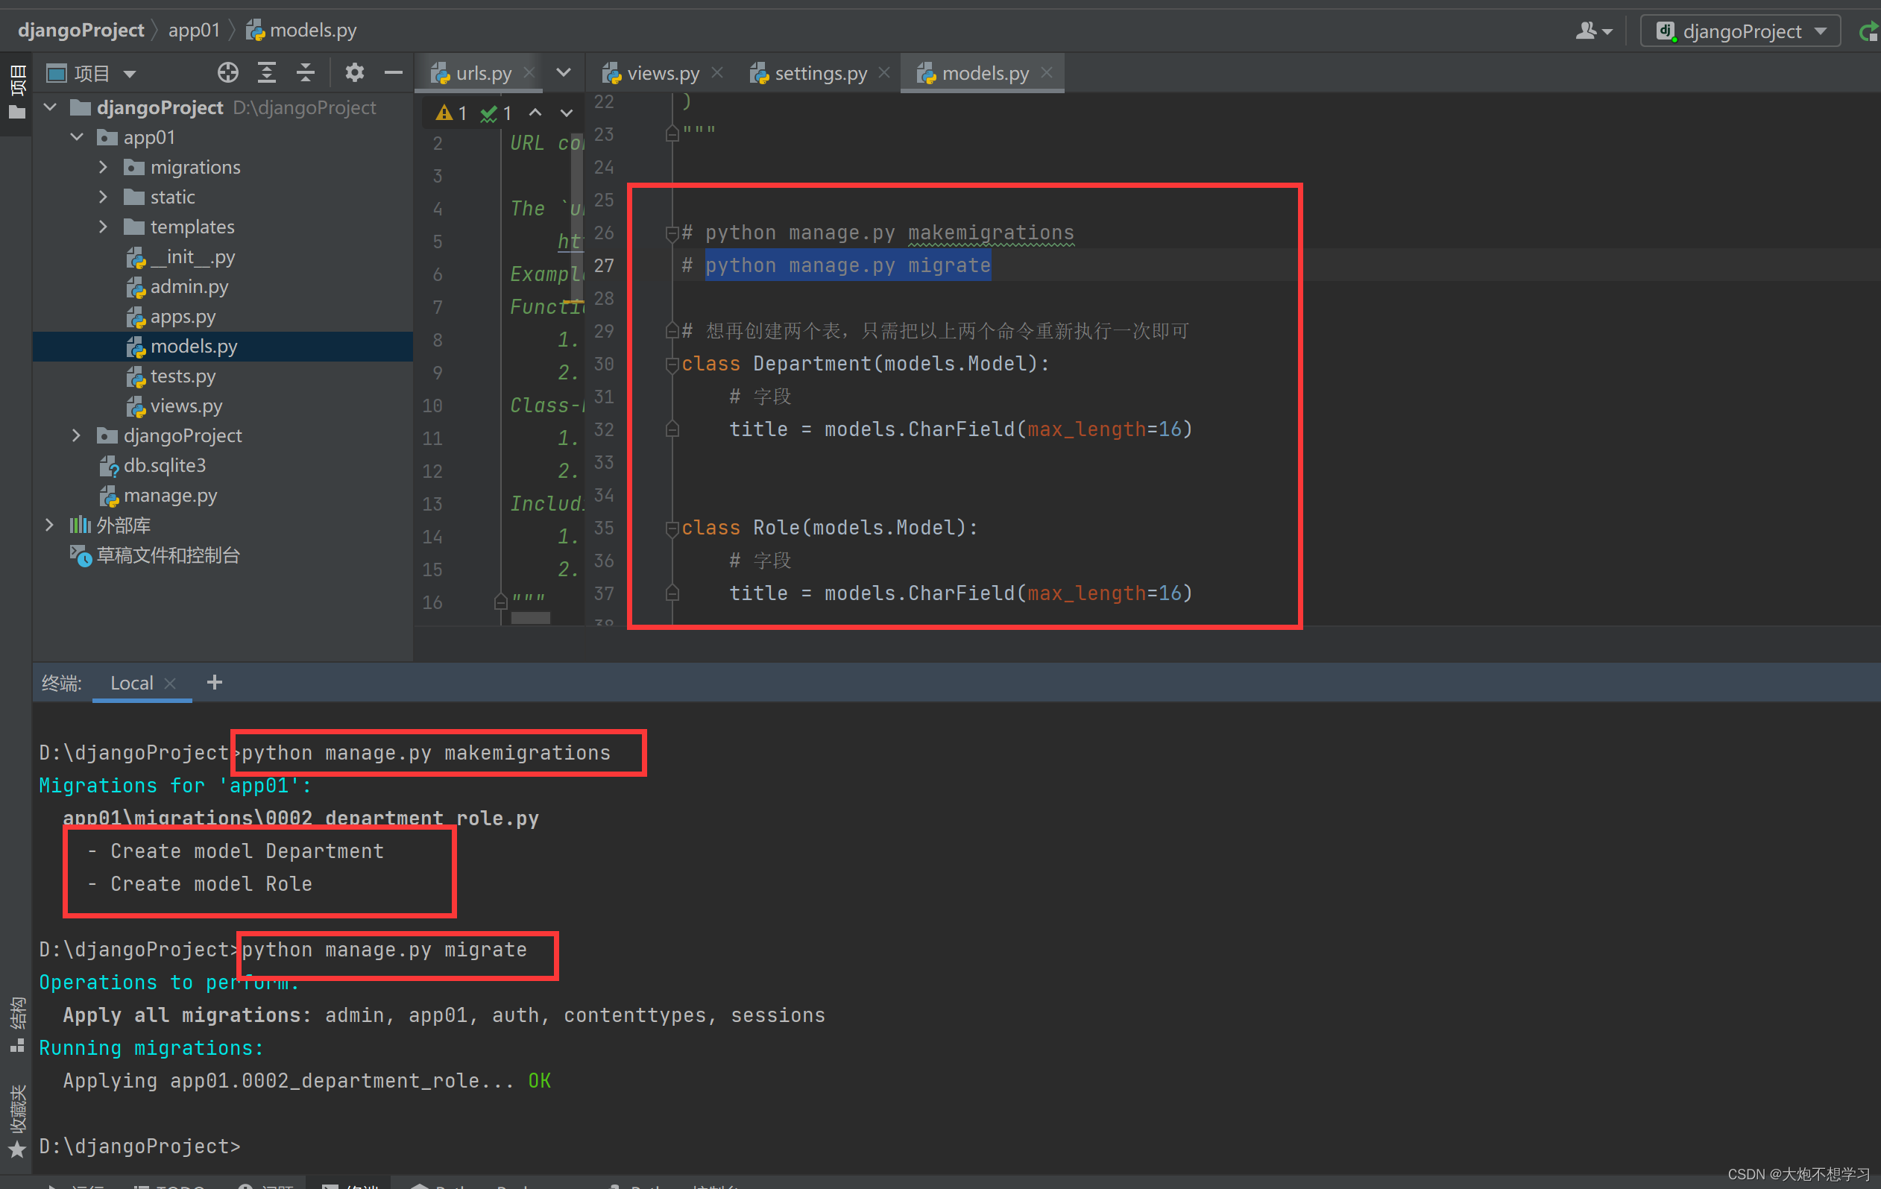The height and width of the screenshot is (1189, 1881).
Task: Click the warning indicator in urls.py editor
Action: click(452, 113)
